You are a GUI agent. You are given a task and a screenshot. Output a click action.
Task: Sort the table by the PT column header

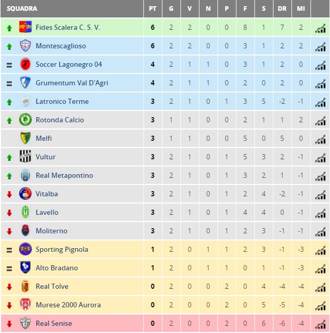(x=153, y=9)
